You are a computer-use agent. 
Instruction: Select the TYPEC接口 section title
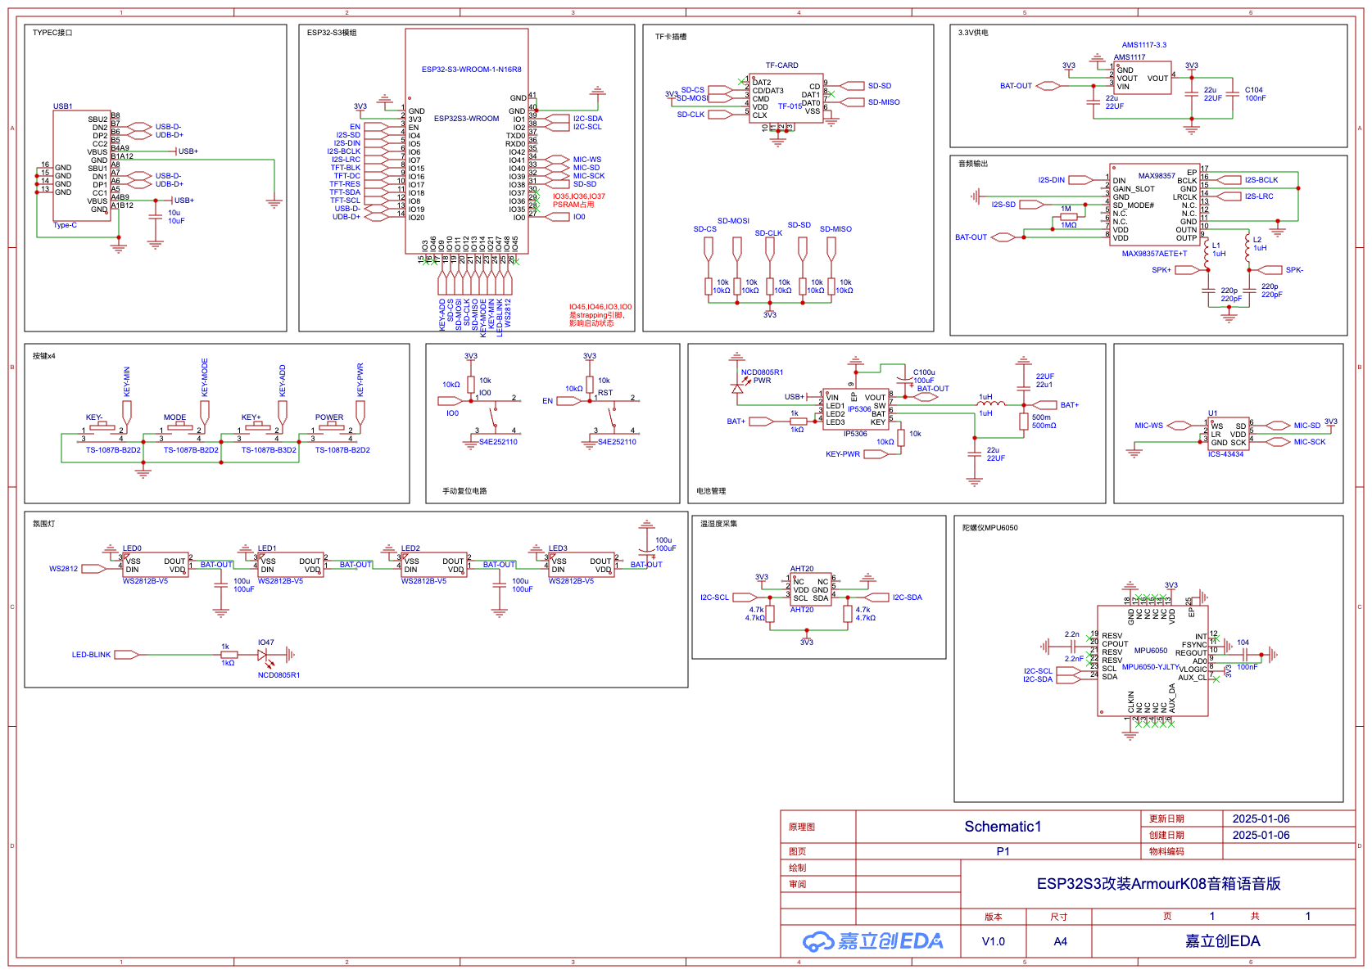(52, 33)
